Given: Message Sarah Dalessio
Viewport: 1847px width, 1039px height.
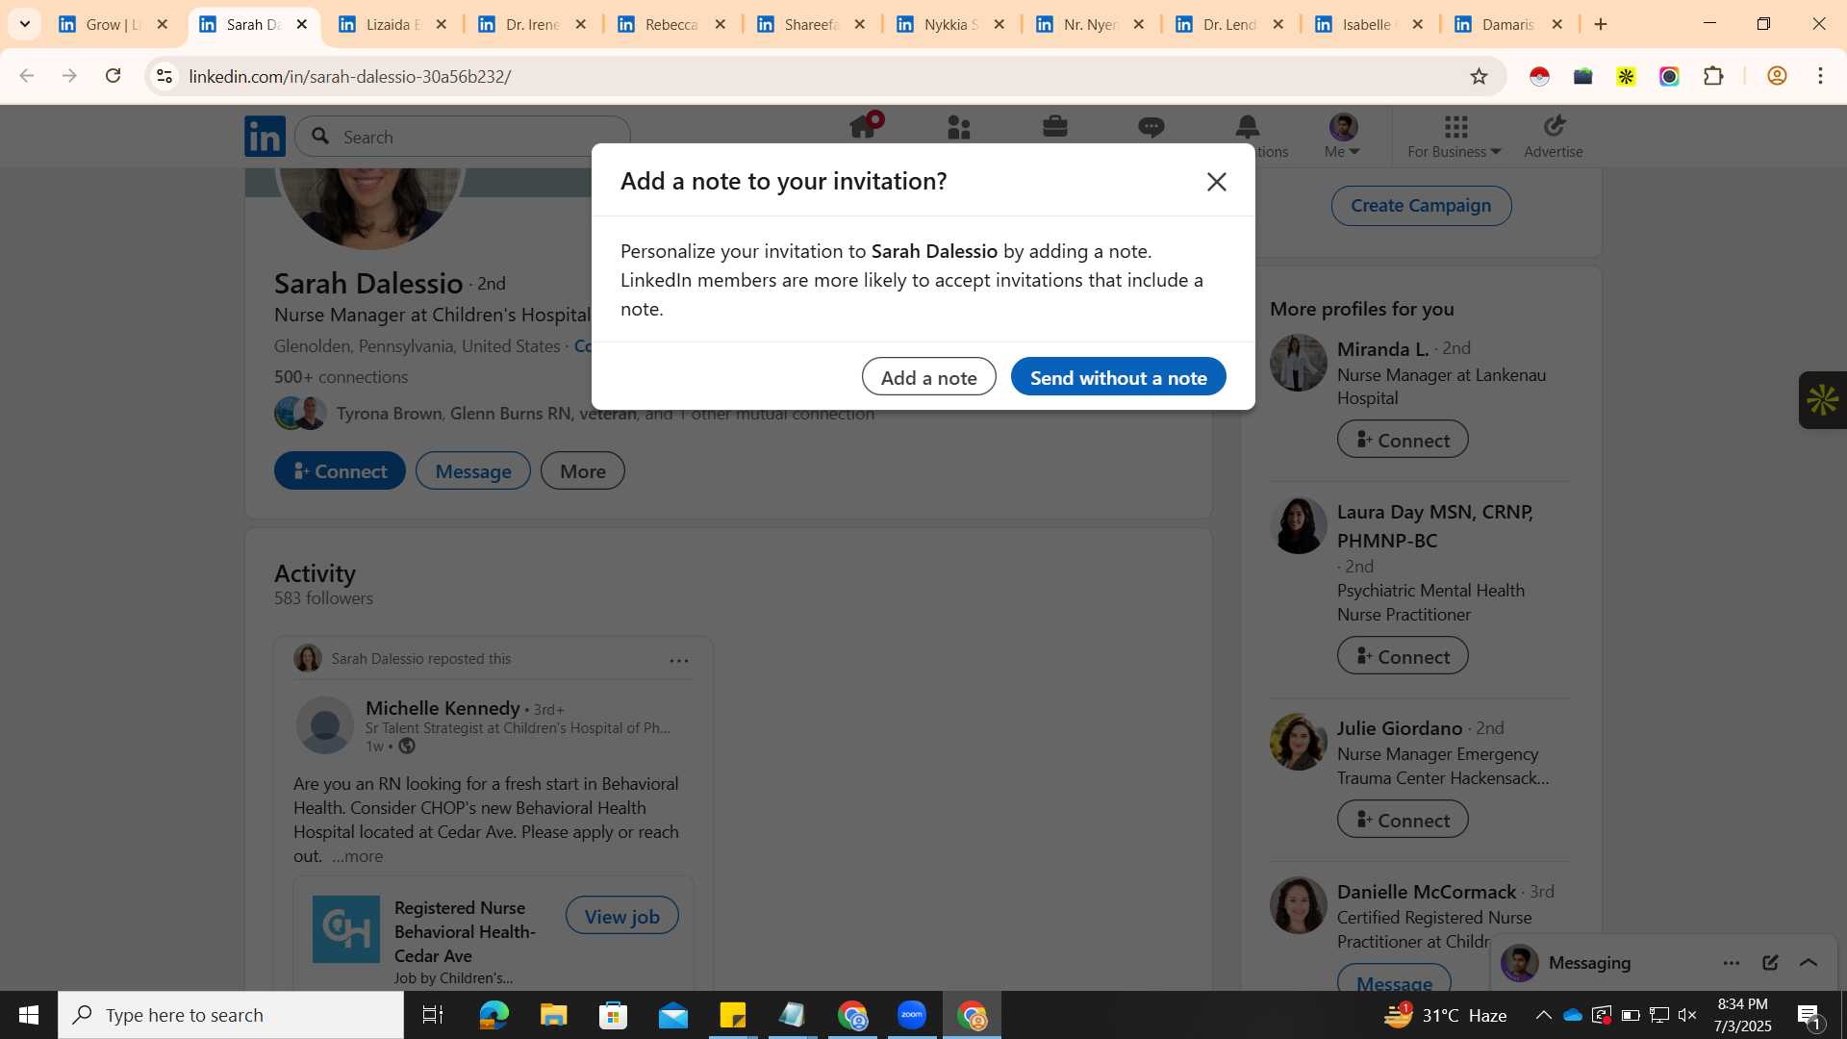Looking at the screenshot, I should 473,471.
